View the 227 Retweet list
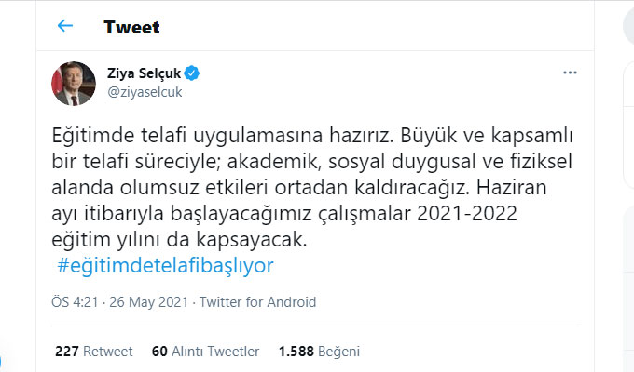This screenshot has width=634, height=372. click(x=93, y=352)
